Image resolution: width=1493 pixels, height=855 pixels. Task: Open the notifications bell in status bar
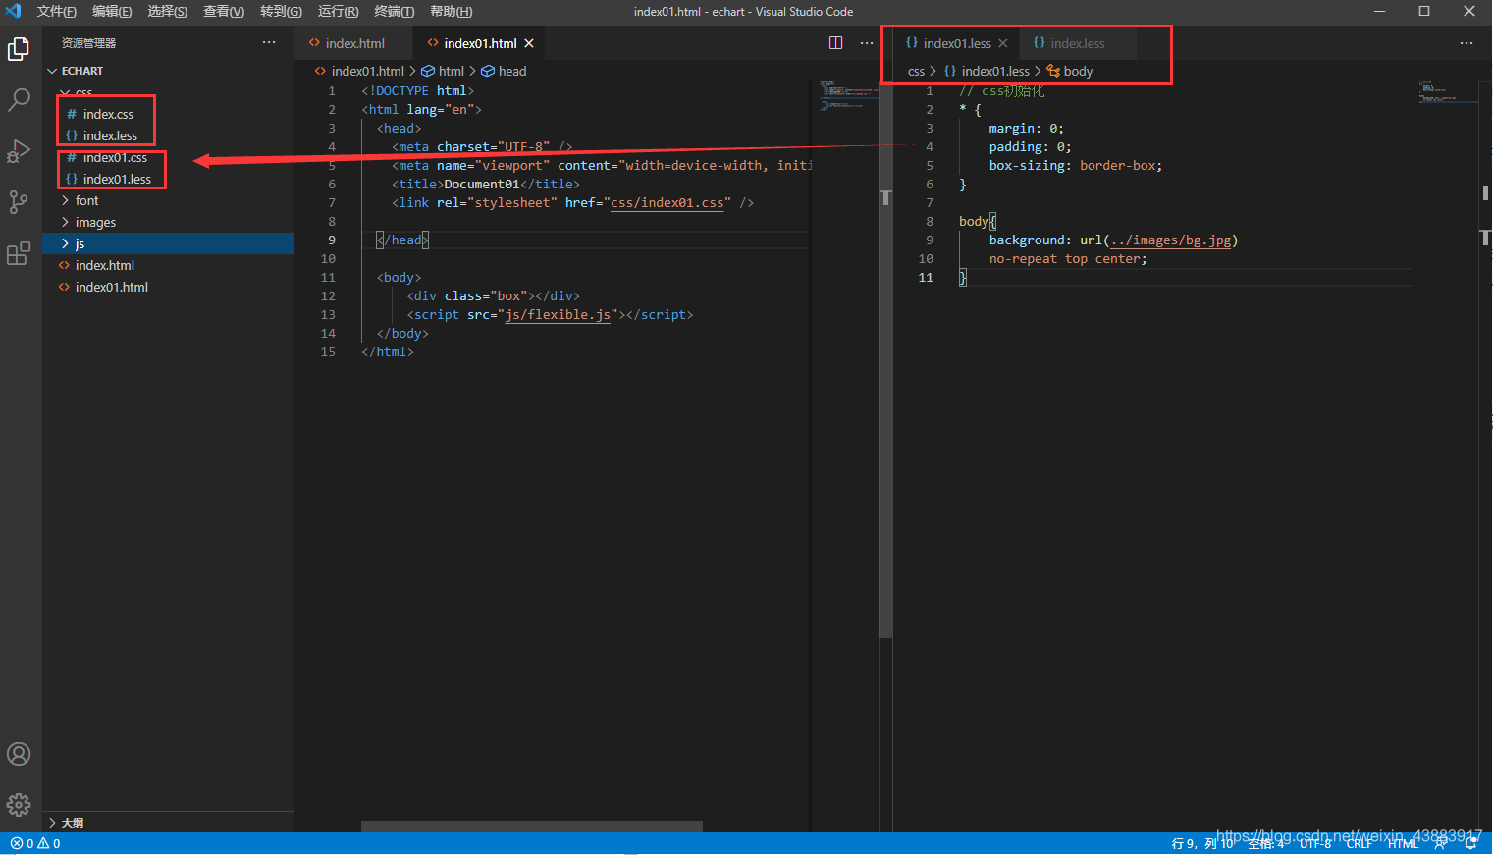(1471, 843)
